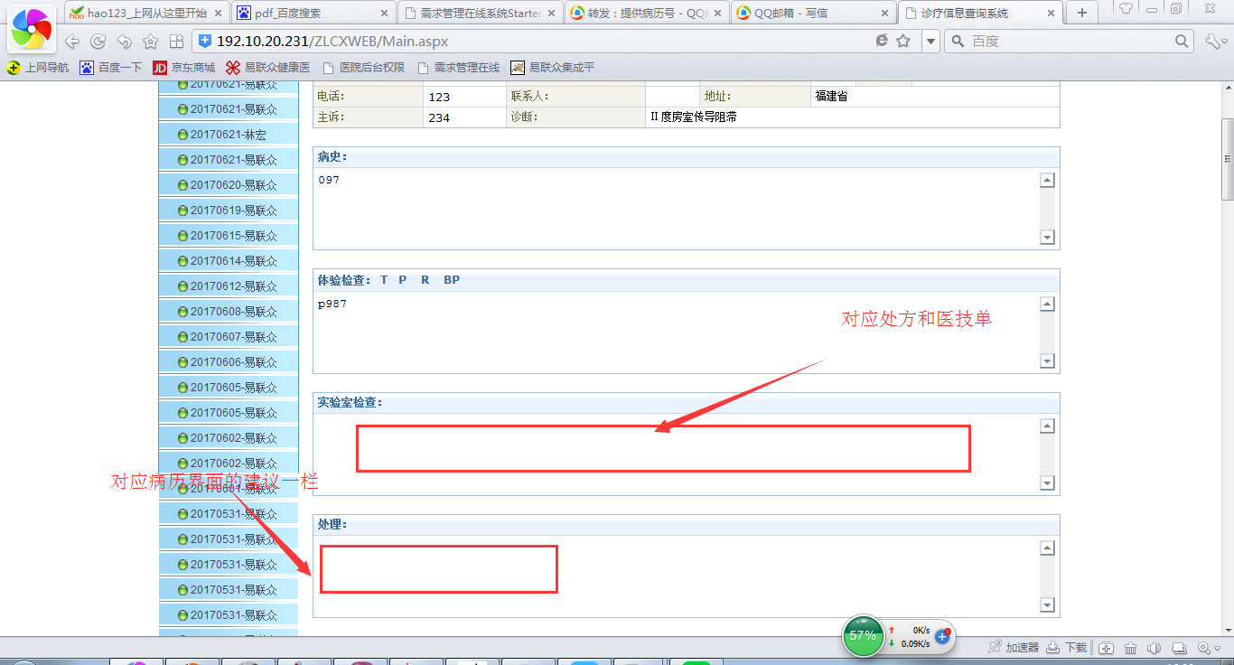Click the down arrow of the 病史 text area

tap(1047, 238)
